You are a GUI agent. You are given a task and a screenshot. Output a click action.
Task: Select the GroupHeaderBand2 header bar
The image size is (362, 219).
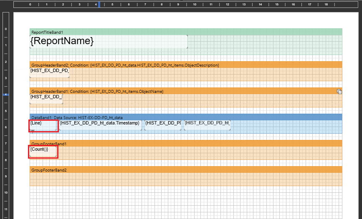click(186, 65)
